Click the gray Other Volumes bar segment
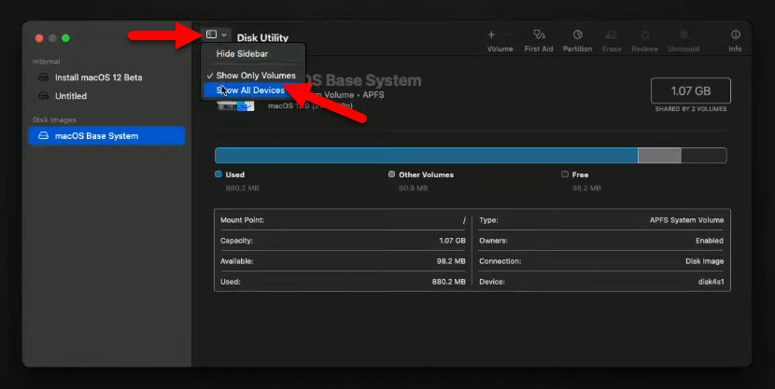775x389 pixels. [659, 156]
